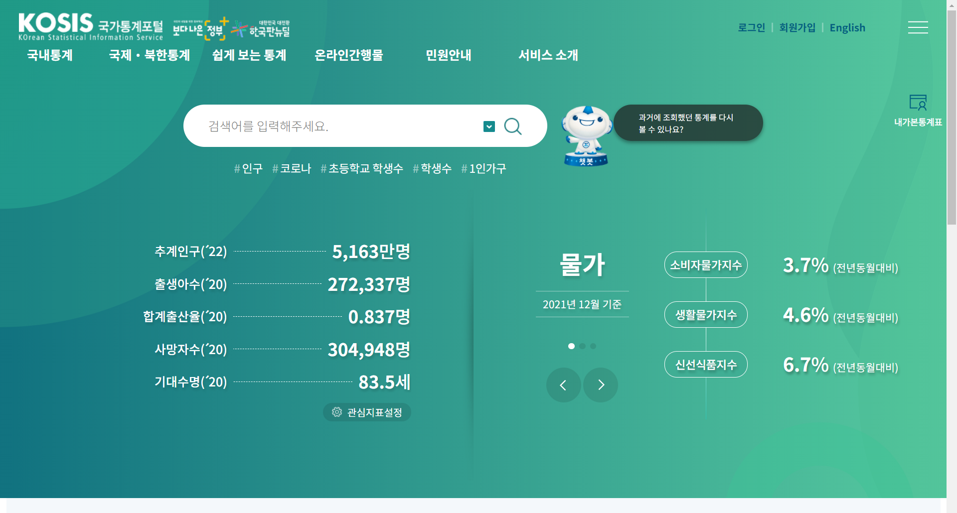Expand the search box dropdown arrow
Image resolution: width=957 pixels, height=513 pixels.
click(x=489, y=127)
